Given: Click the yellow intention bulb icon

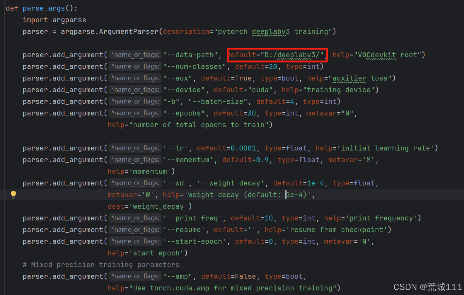Looking at the screenshot, I should 13,194.
